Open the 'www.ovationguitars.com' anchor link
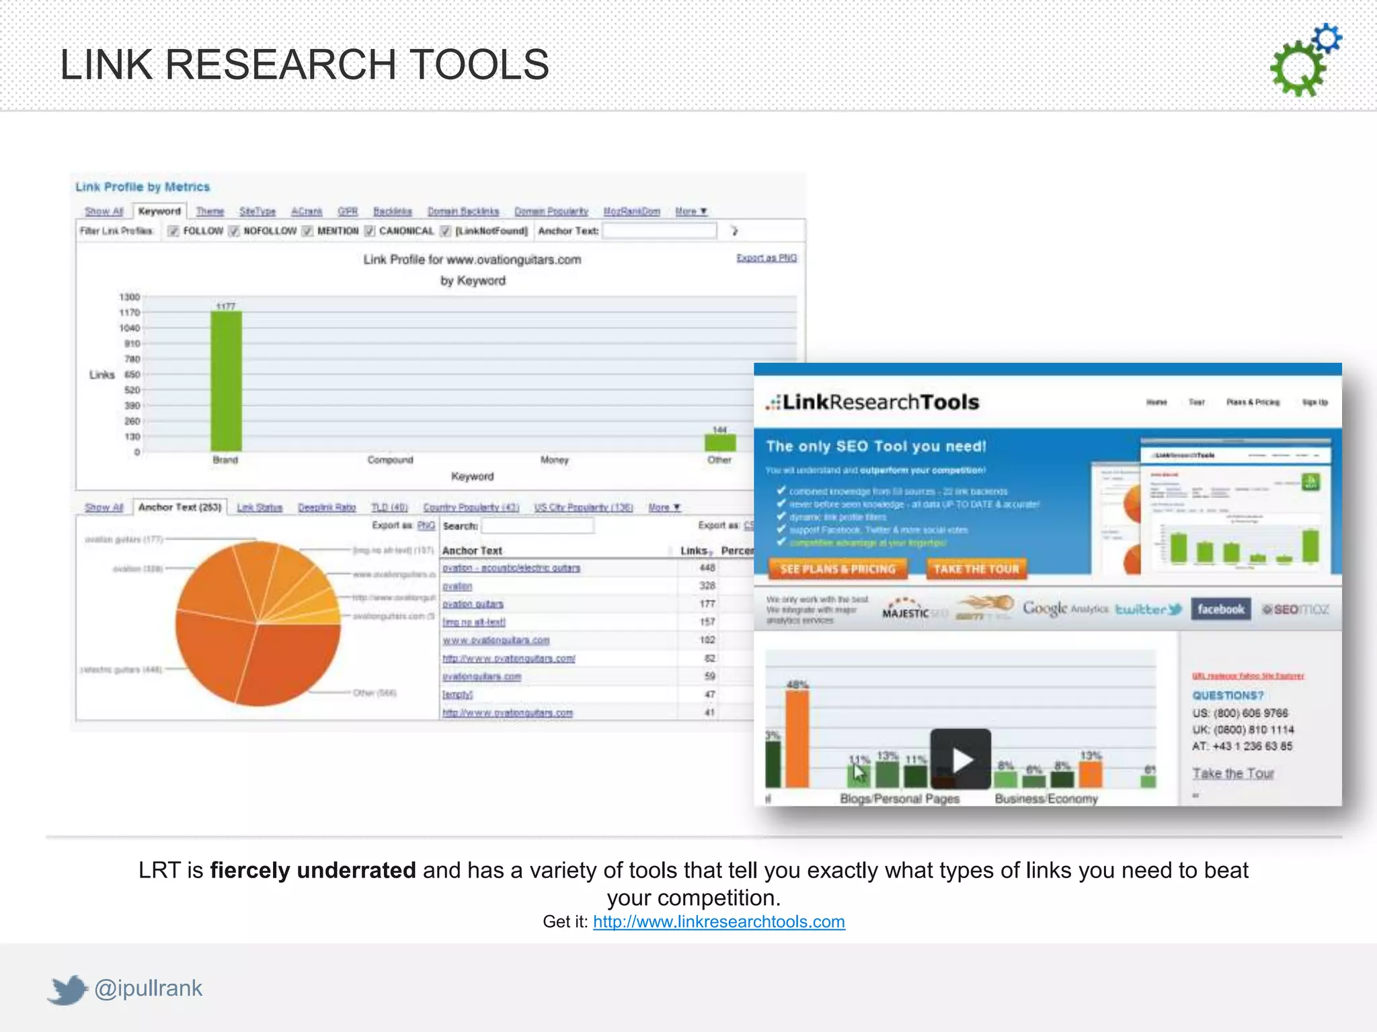The image size is (1377, 1032). pos(496,640)
